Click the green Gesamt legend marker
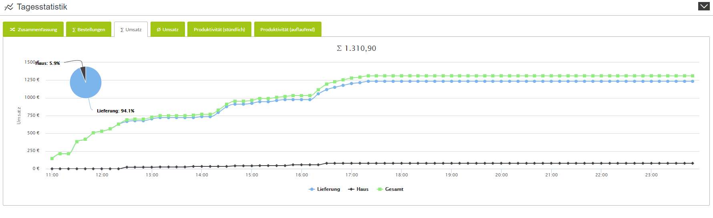Screen dimensions: 713x218 (380, 189)
